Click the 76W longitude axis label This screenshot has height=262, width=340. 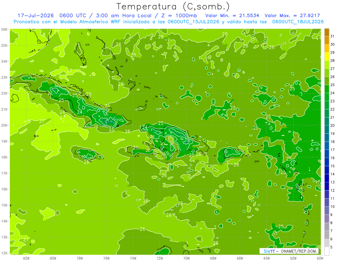coord(107,258)
